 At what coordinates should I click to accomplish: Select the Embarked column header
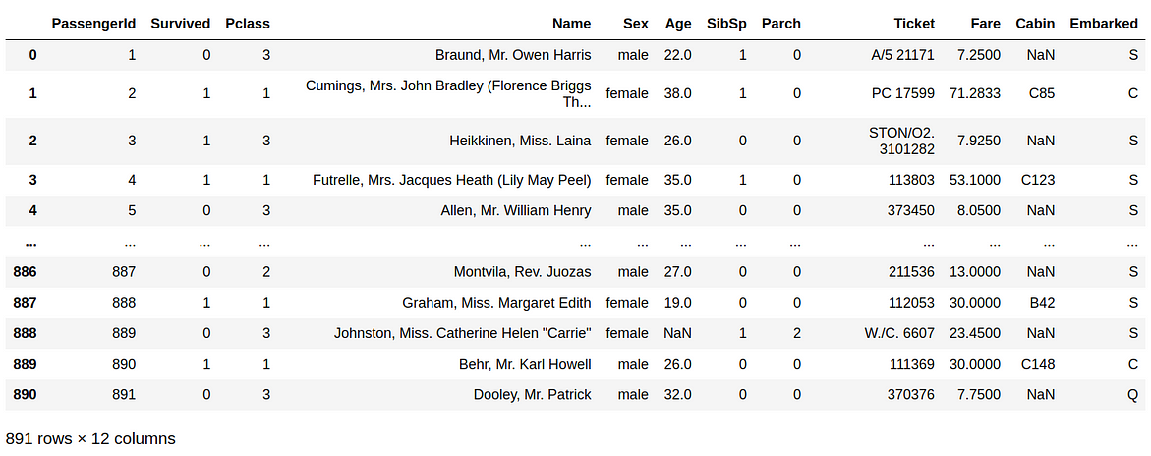1104,24
